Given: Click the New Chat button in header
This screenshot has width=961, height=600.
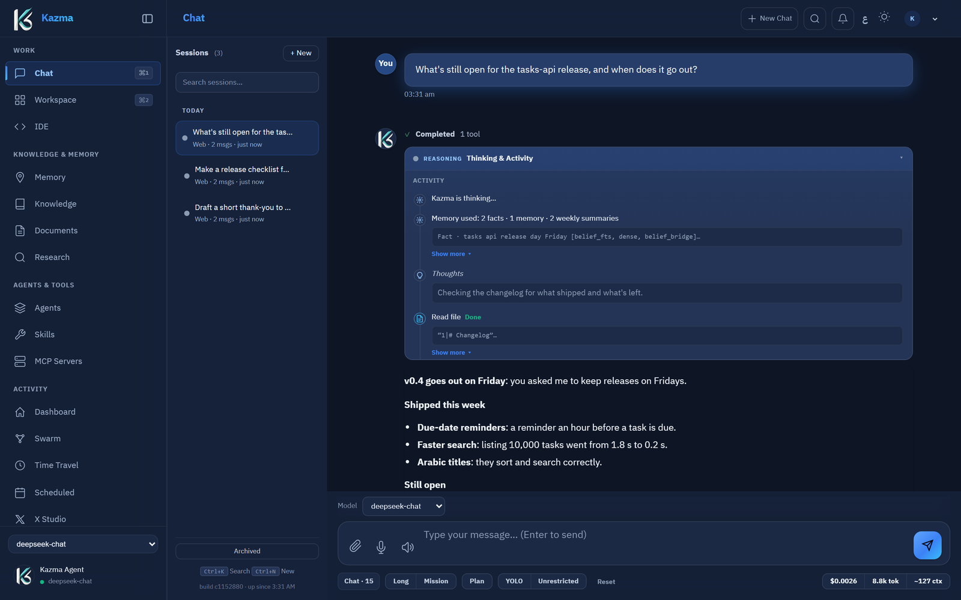Looking at the screenshot, I should (x=769, y=19).
